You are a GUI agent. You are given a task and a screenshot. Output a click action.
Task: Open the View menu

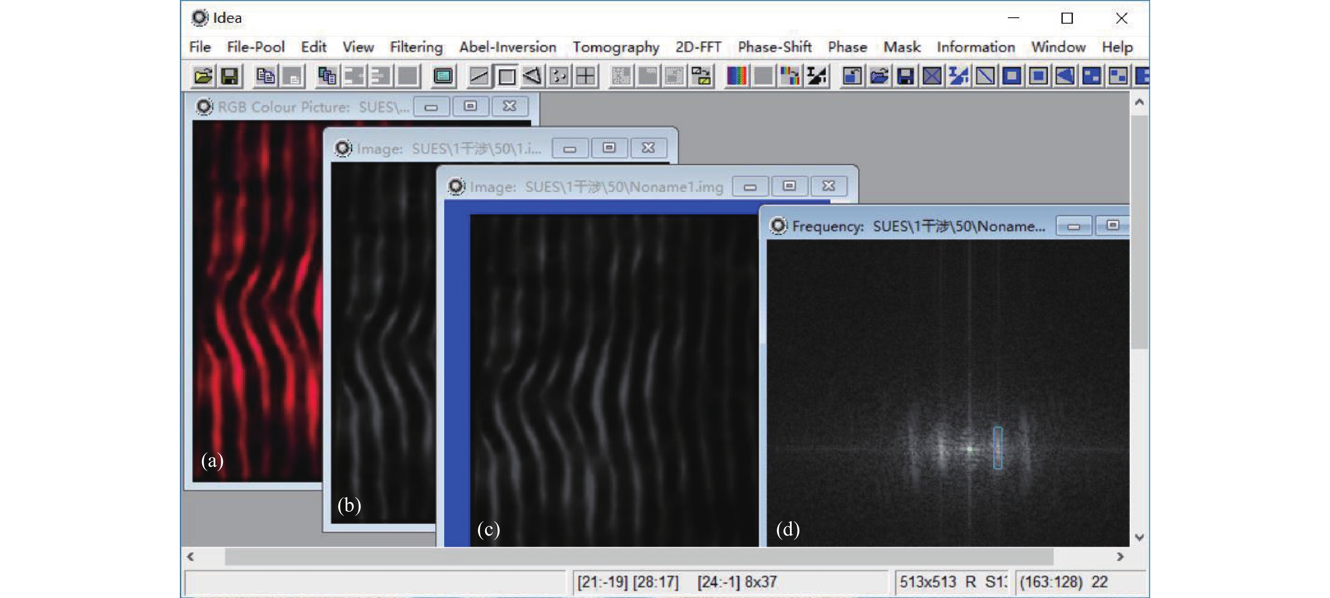pos(358,47)
